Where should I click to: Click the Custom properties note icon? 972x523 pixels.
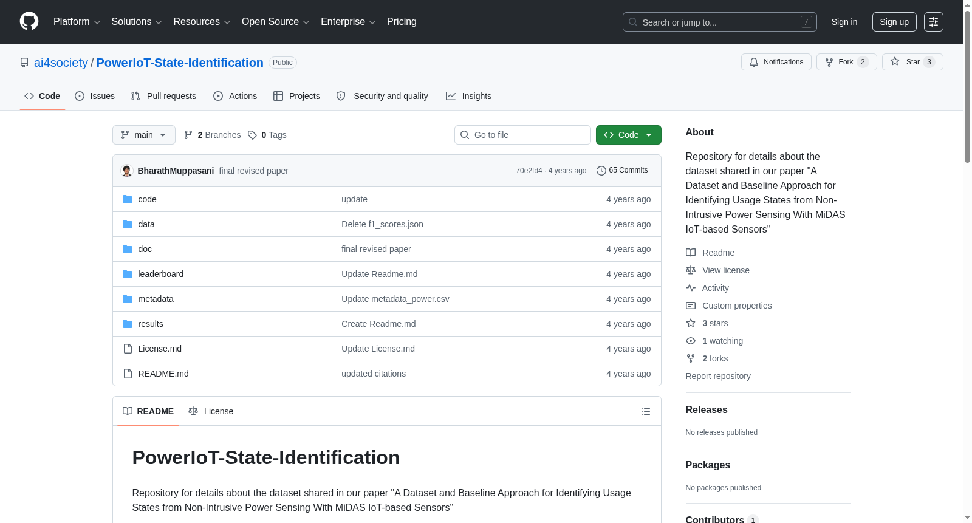pyautogui.click(x=691, y=306)
